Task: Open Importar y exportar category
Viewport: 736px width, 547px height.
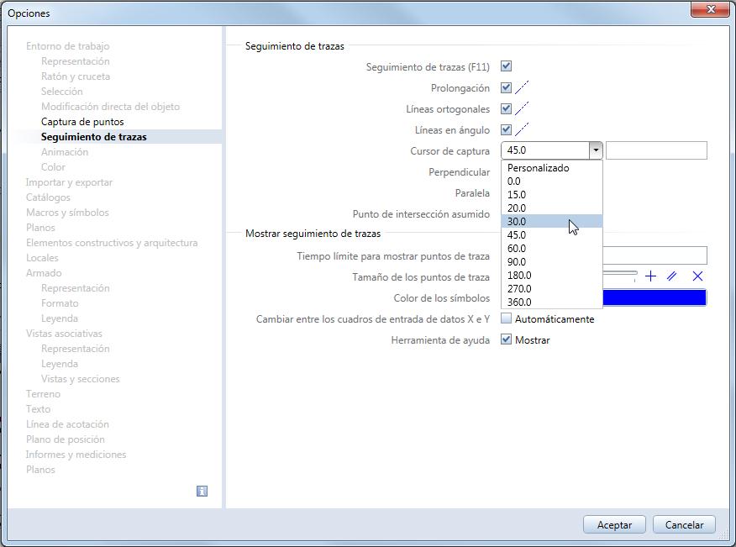Action: (69, 182)
